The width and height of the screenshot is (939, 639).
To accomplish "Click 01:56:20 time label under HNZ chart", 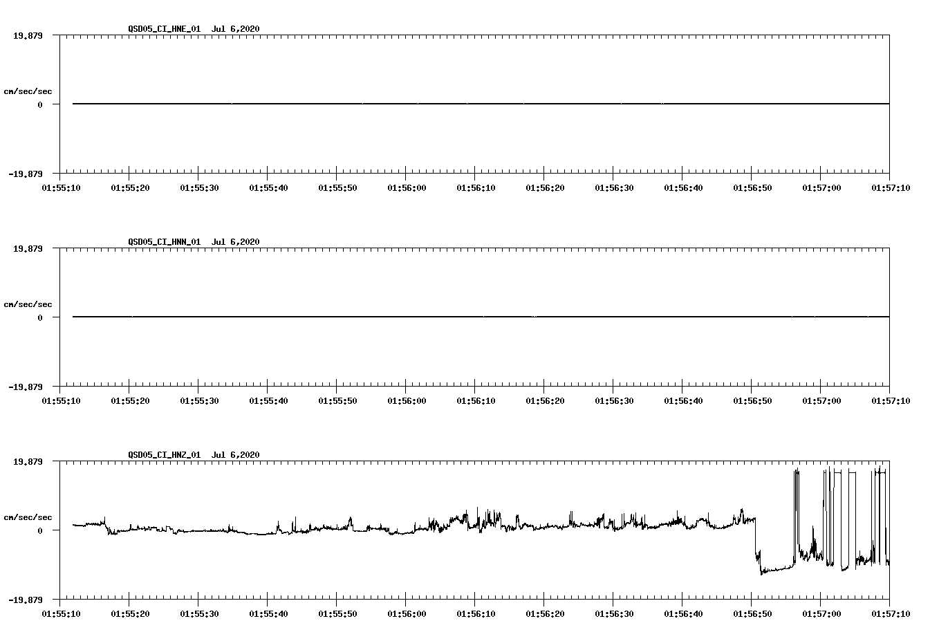I will 544,613.
